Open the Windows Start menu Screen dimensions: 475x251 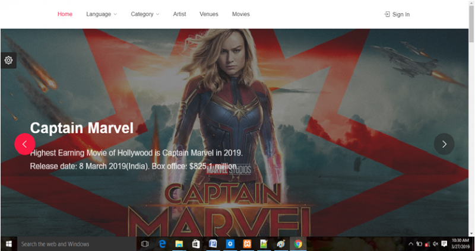(8, 244)
